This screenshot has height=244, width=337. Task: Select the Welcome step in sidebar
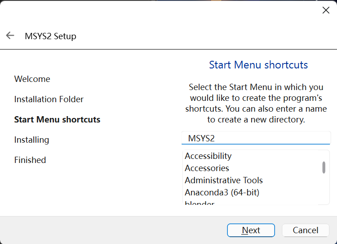click(x=32, y=79)
